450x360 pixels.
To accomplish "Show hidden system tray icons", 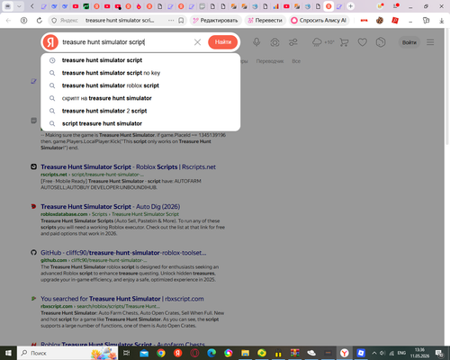I will coord(374,353).
